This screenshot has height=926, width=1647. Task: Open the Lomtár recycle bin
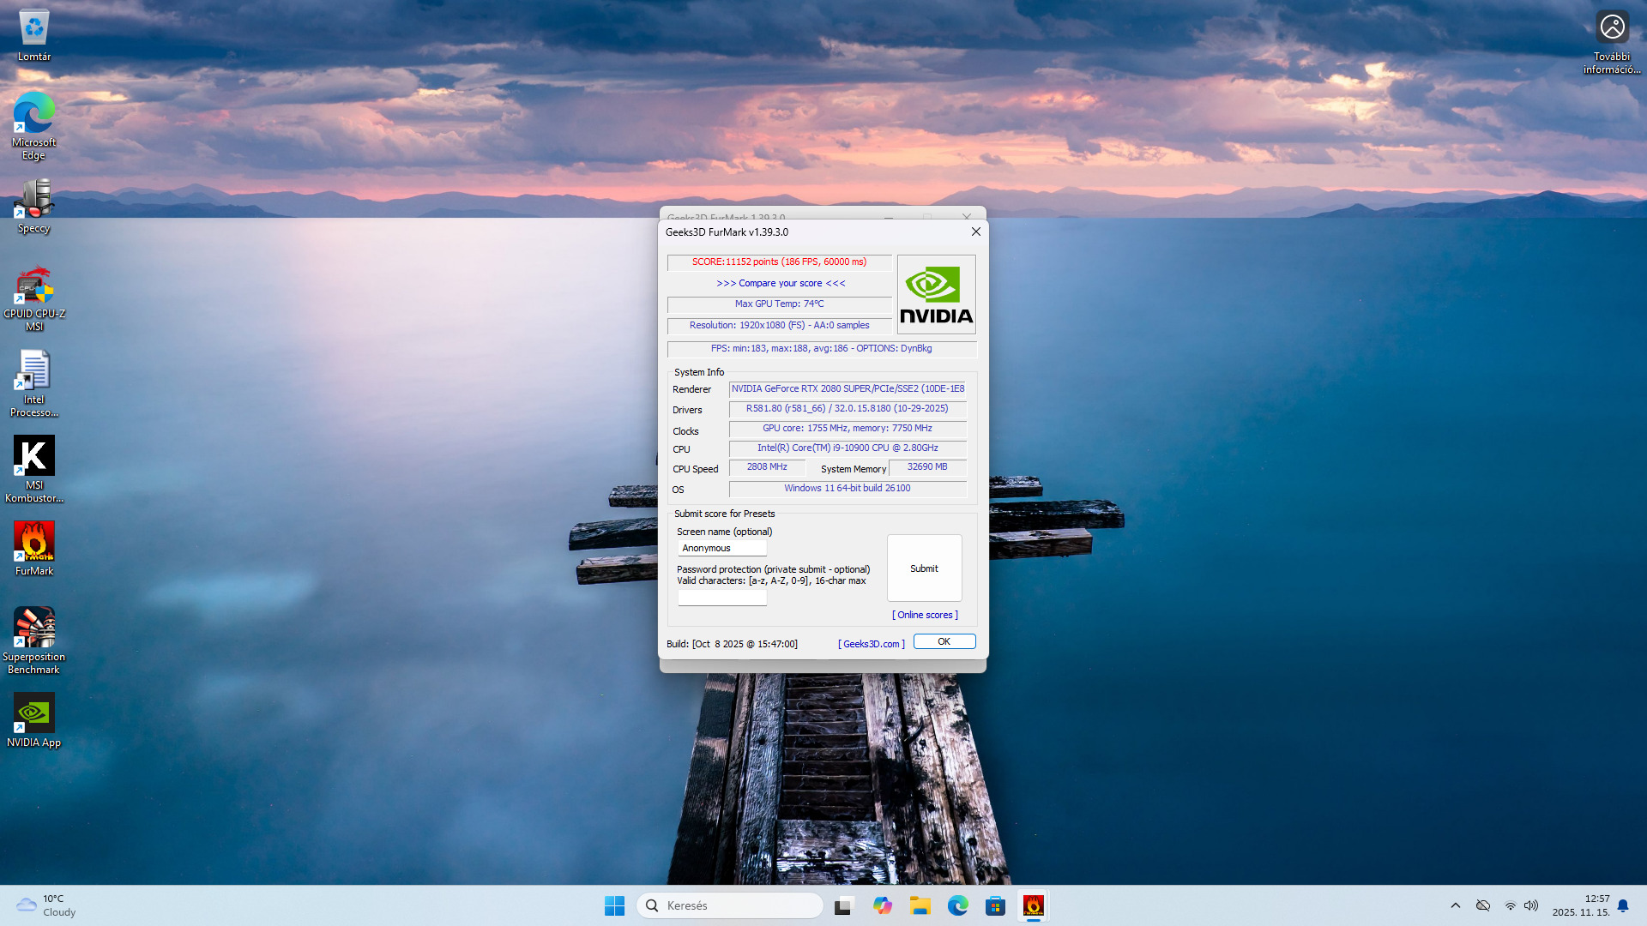pos(33,26)
